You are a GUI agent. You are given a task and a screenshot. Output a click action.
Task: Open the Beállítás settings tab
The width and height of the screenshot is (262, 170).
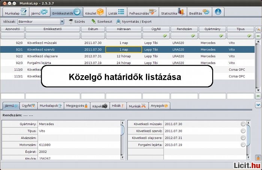(x=199, y=12)
